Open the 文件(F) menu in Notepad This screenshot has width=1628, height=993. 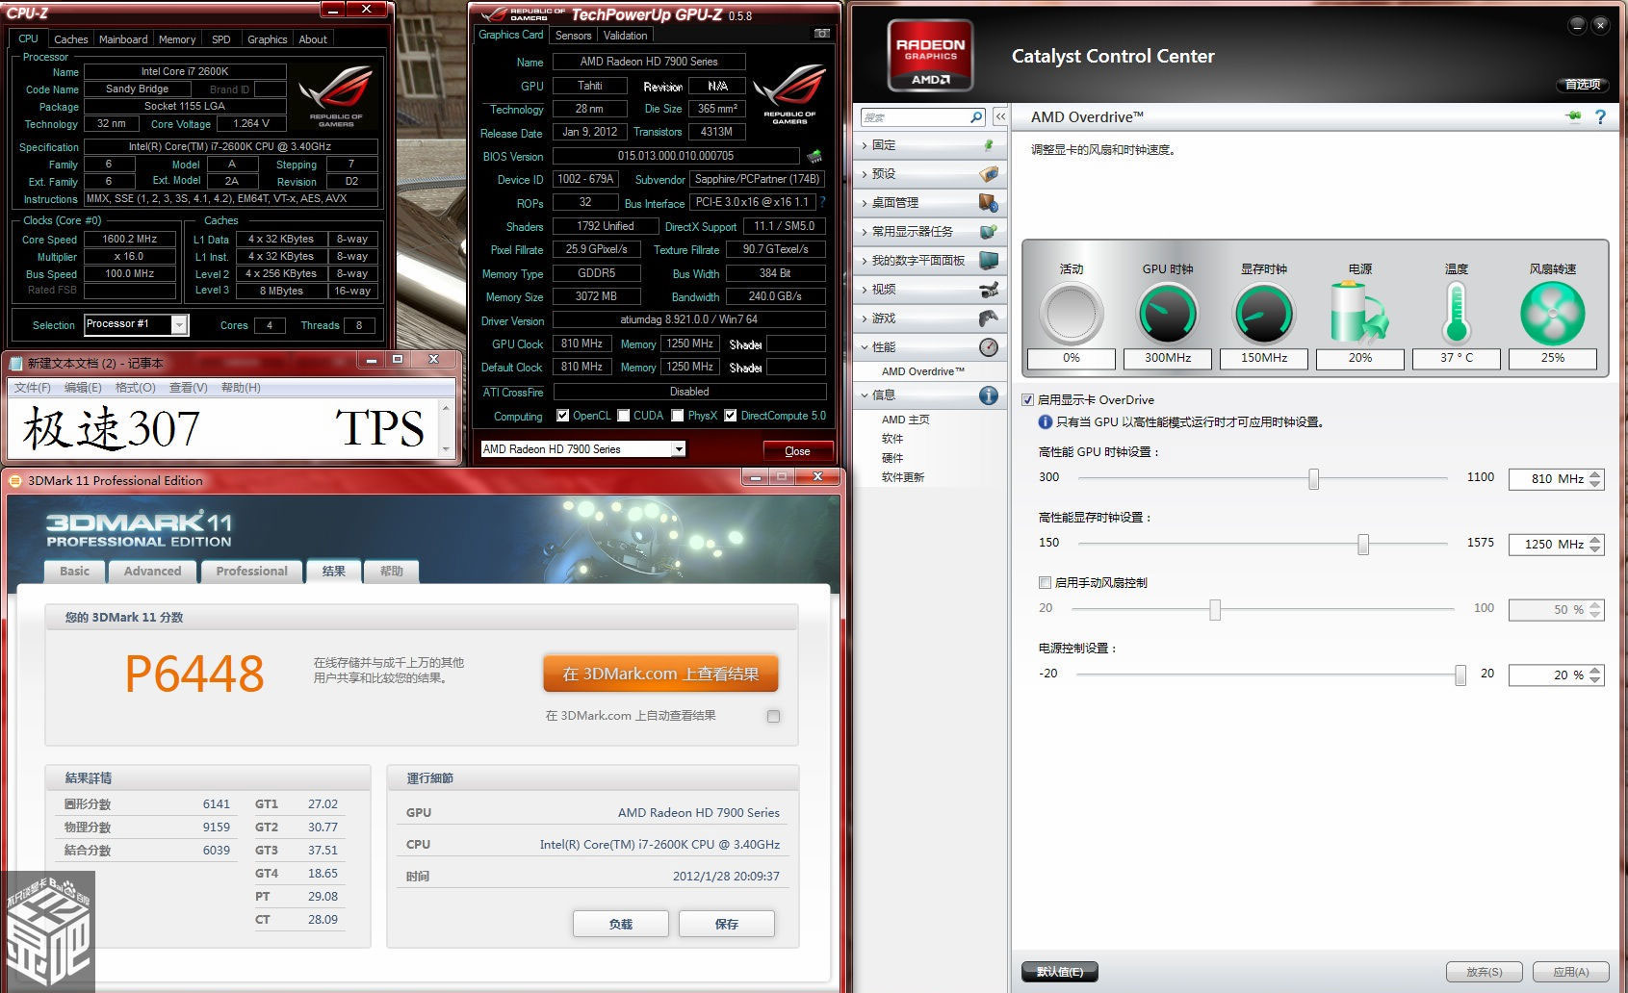tap(33, 388)
